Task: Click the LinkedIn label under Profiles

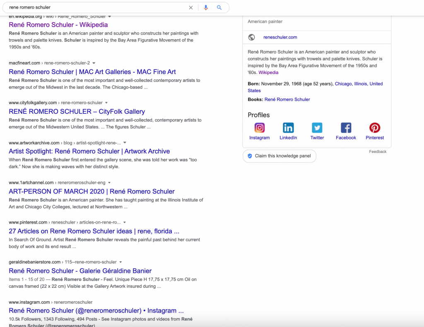Action: [x=288, y=138]
